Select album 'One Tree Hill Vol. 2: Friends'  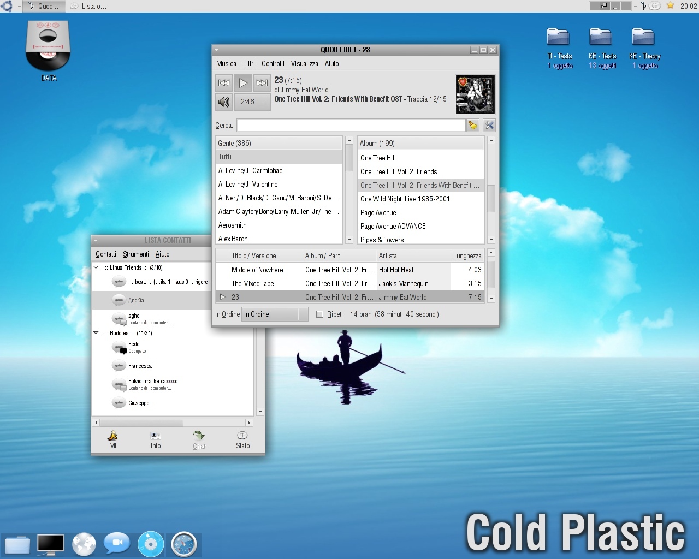[x=420, y=171]
